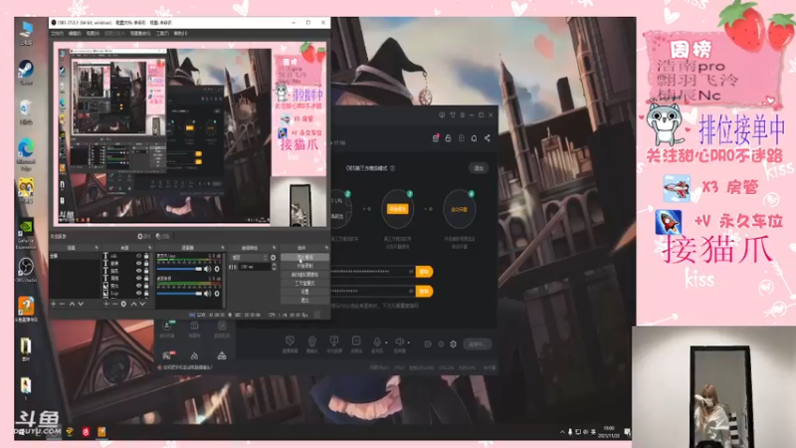
Task: Open the 视图(V) menu in OBS
Action: click(x=93, y=34)
